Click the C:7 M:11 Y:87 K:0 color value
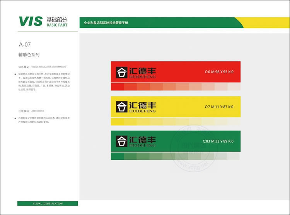This screenshot has height=215, width=290. [x=219, y=107]
